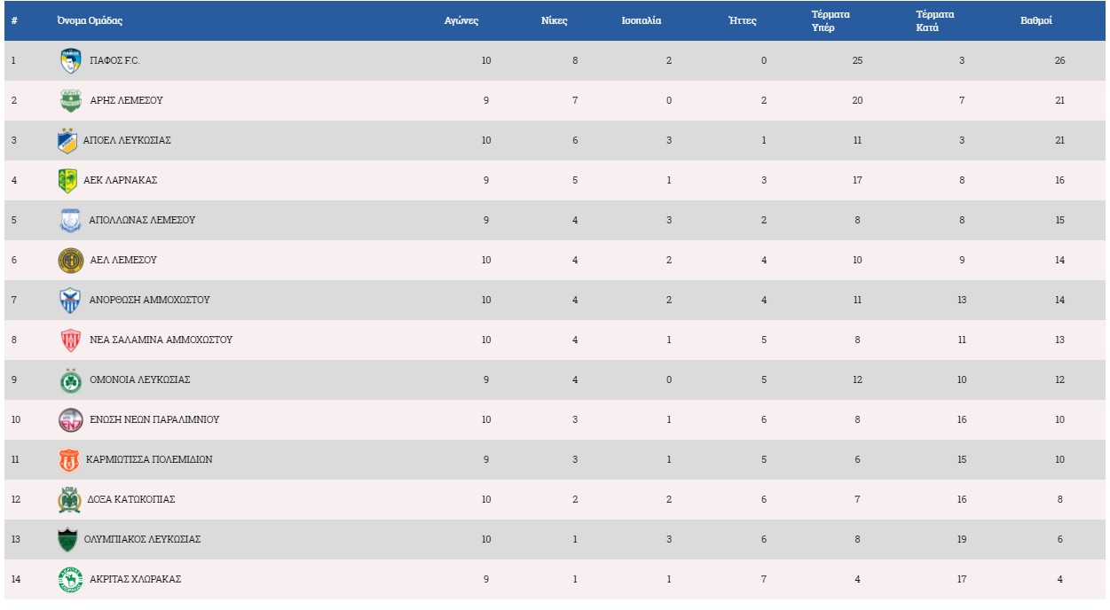Click the Ισοπαλία column header
The height and width of the screenshot is (610, 1110).
(641, 20)
